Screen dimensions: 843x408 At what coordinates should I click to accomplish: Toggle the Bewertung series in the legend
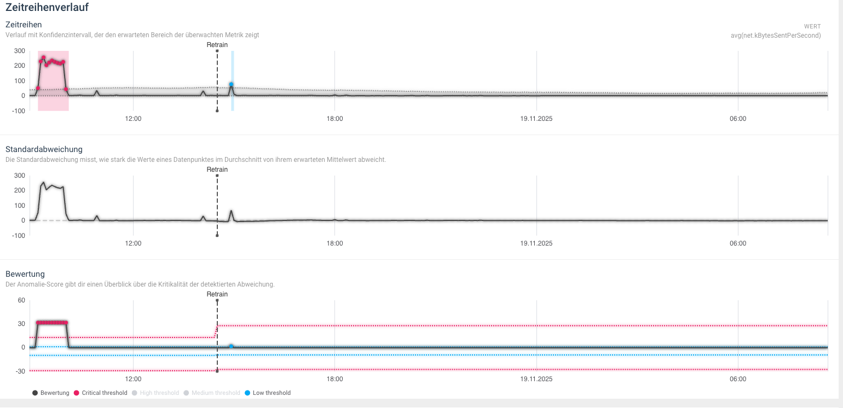pos(51,393)
